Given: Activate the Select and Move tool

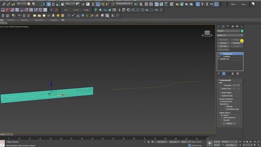Looking at the screenshot, I should (49, 4).
